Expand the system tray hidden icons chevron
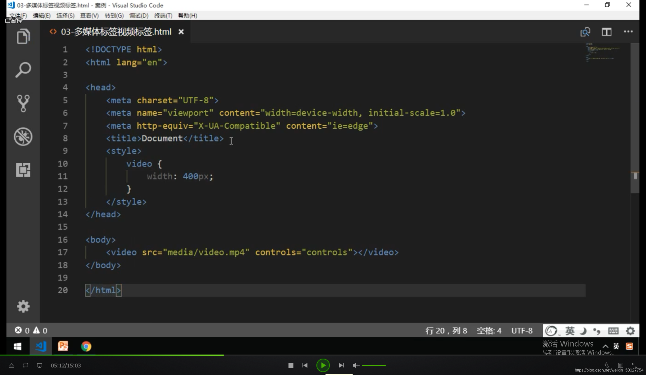 pyautogui.click(x=605, y=346)
